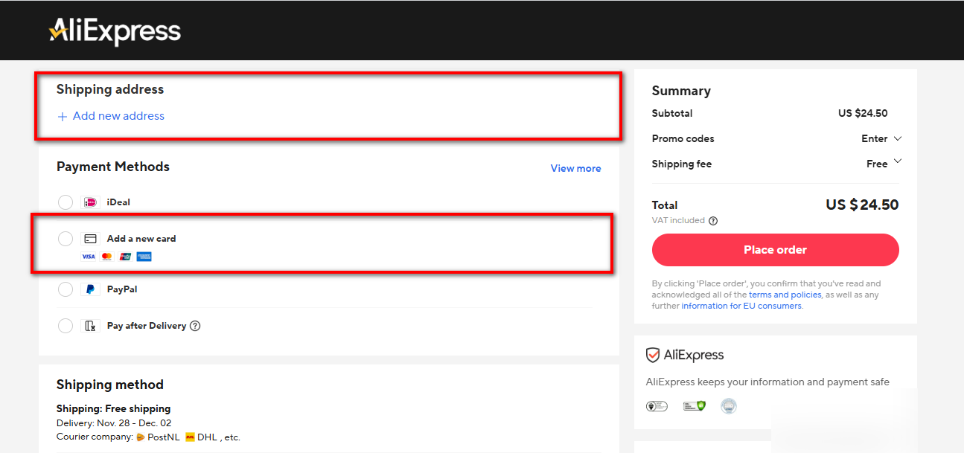The width and height of the screenshot is (964, 453).
Task: Open View more payment methods
Action: click(575, 168)
